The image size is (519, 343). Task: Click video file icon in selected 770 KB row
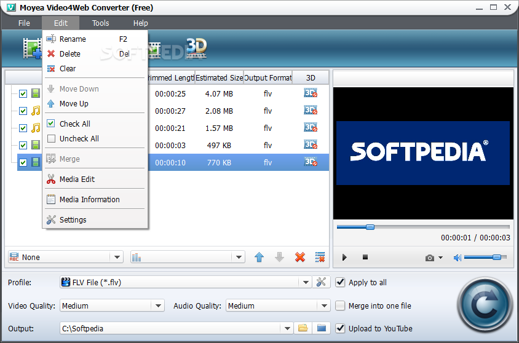tap(36, 162)
